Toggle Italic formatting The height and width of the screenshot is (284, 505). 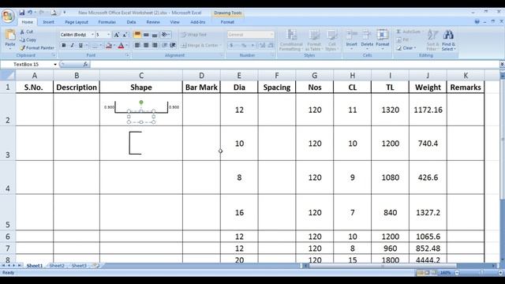point(72,46)
